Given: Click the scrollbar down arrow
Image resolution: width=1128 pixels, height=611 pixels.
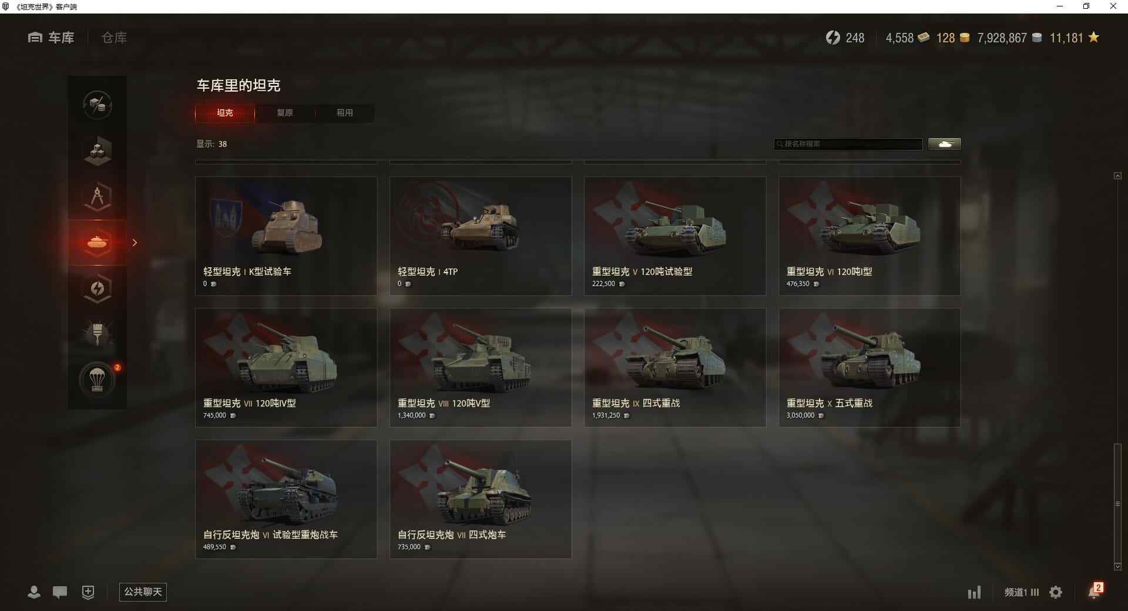Looking at the screenshot, I should click(x=1117, y=567).
